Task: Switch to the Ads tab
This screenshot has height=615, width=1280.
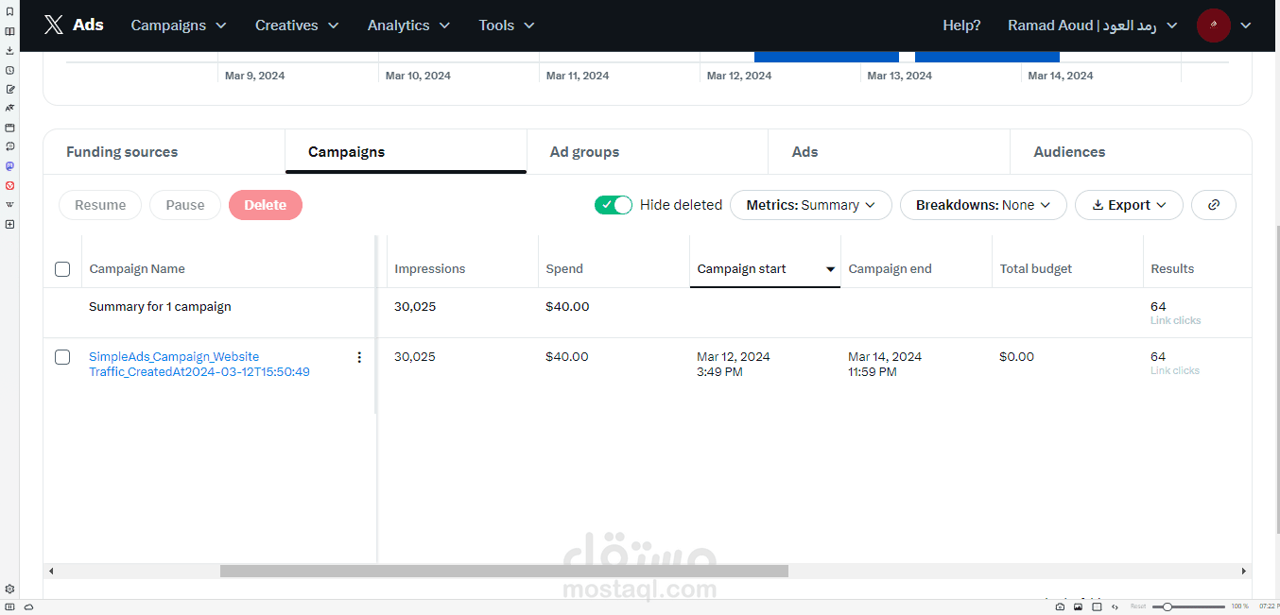Action: tap(889, 152)
